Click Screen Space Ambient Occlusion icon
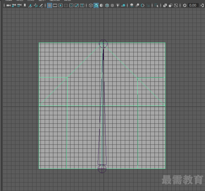The image size is (205, 191). coord(132,5)
